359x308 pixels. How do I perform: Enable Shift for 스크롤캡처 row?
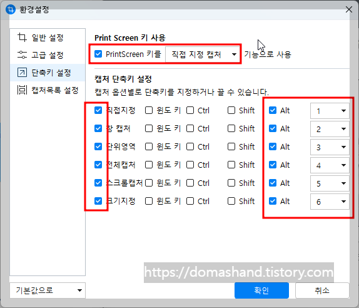231,183
